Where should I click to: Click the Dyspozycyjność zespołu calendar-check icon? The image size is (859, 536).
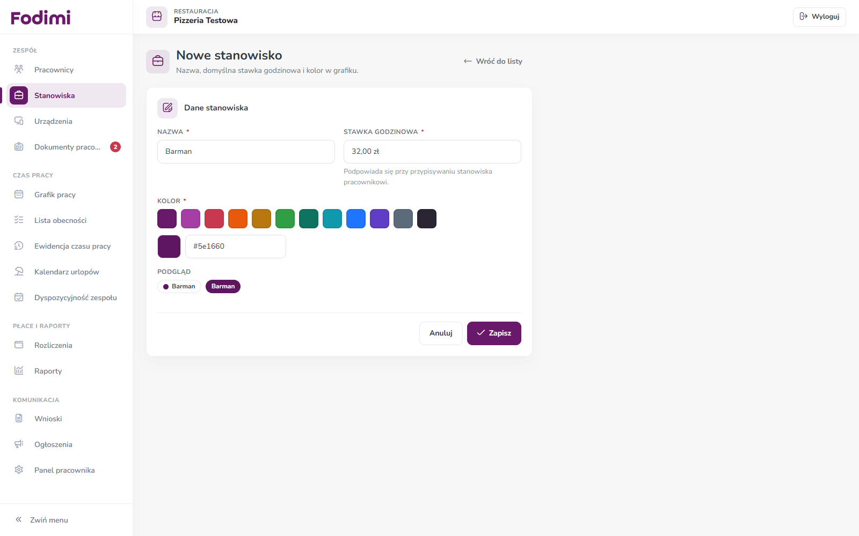pyautogui.click(x=19, y=297)
